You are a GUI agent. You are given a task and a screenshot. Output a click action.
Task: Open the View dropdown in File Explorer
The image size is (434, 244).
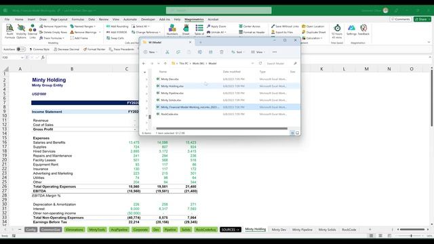pyautogui.click(x=258, y=52)
